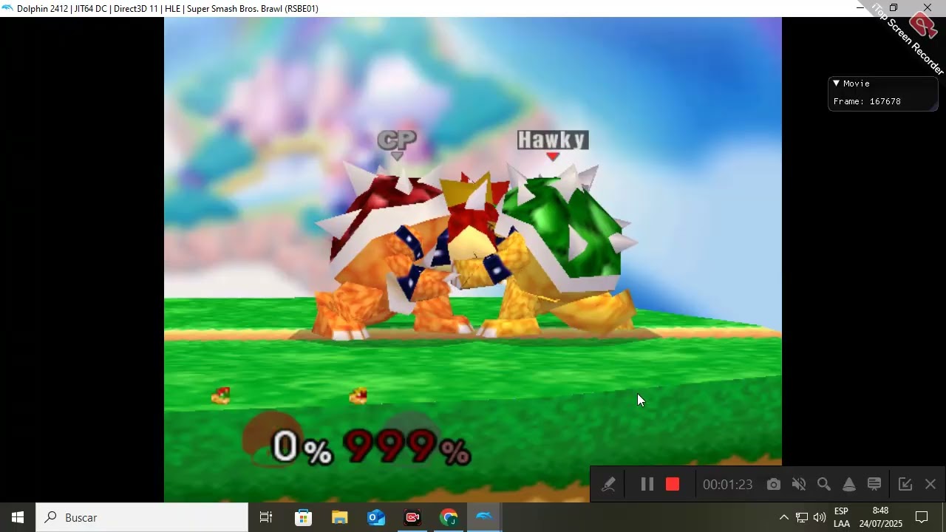Open Google Chrome from the taskbar
This screenshot has height=532, width=946.
[x=449, y=517]
